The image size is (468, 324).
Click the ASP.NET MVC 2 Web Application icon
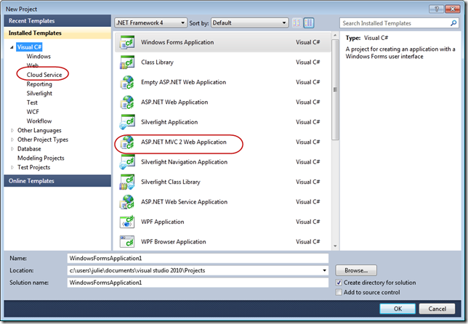[x=127, y=142]
